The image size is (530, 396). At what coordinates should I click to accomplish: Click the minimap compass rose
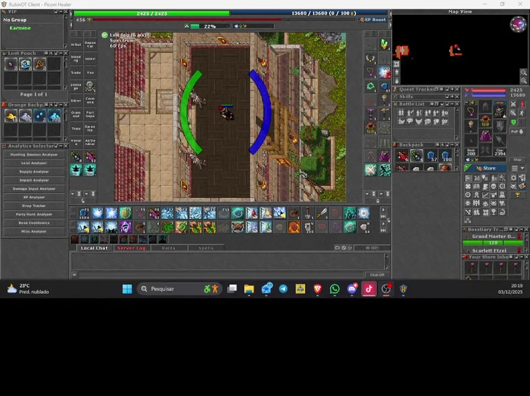coord(518,24)
